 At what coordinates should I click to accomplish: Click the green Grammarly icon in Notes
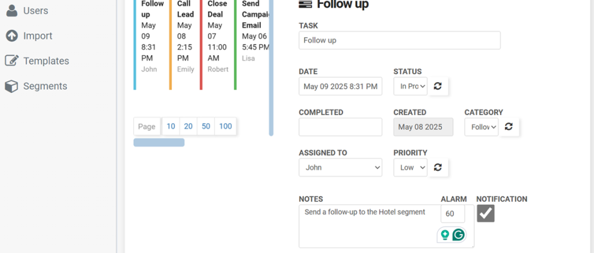458,235
